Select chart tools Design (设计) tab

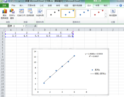pyautogui.click(x=89, y=6)
